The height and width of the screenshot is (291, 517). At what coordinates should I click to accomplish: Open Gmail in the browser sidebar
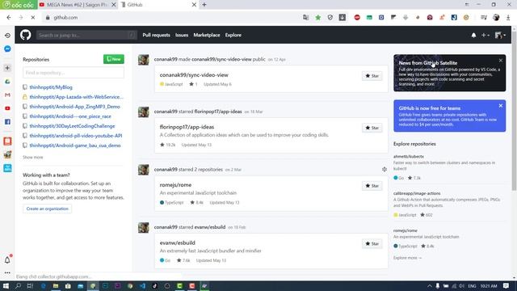(x=7, y=95)
